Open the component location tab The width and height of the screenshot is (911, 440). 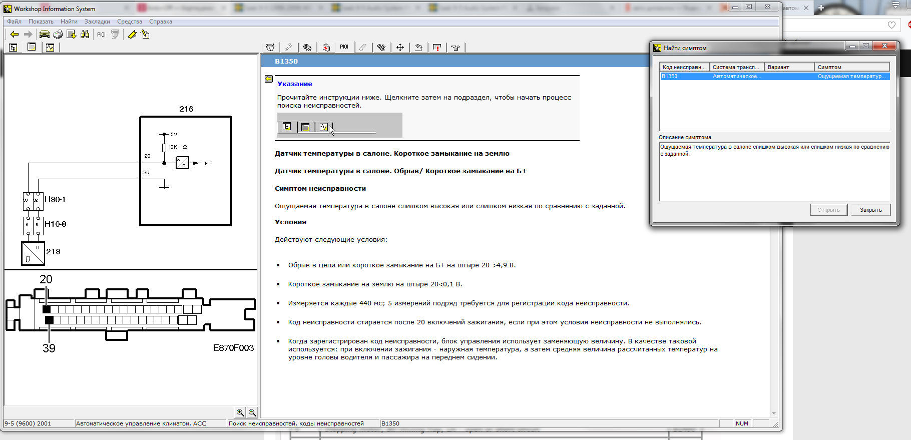418,48
